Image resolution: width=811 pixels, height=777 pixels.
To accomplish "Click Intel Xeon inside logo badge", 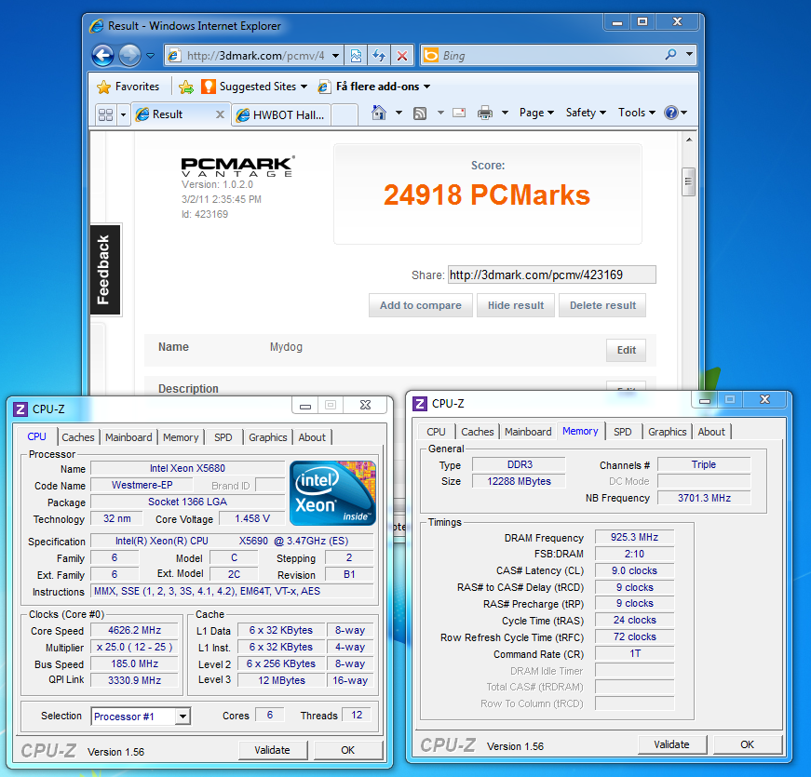I will tap(333, 492).
